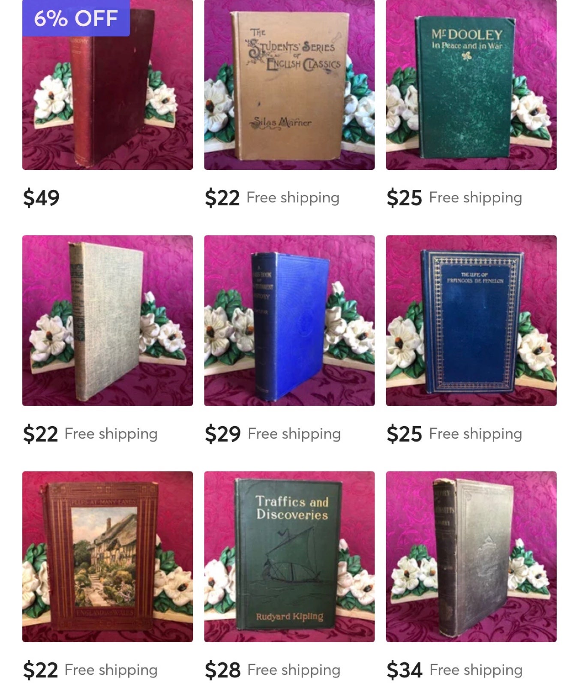The image size is (579, 686).
Task: Open the Peeps at Many Lands England and Wales listing
Action: [108, 557]
